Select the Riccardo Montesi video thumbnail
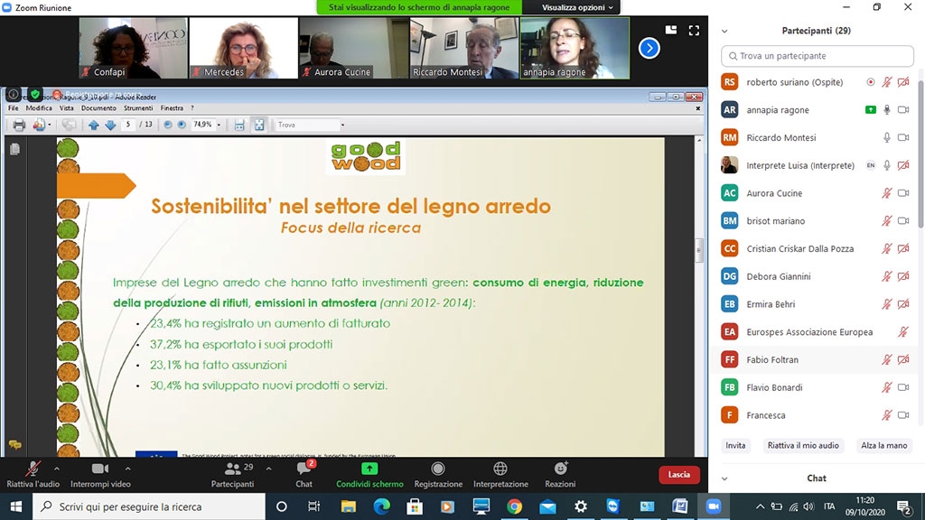Screen dimensions: 925x520 (x=464, y=48)
